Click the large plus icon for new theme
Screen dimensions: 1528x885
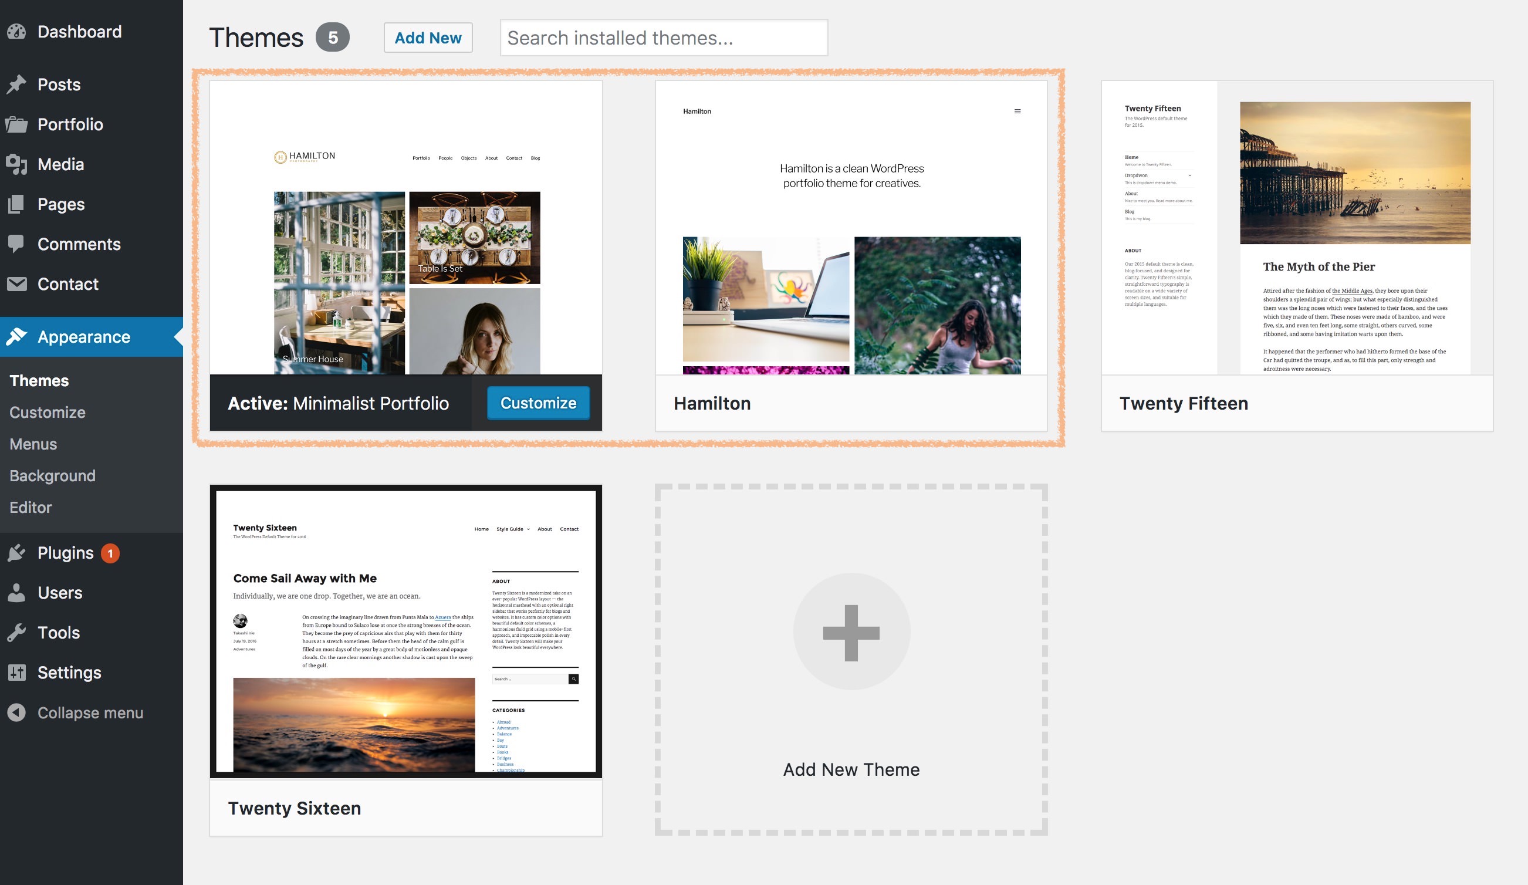pyautogui.click(x=851, y=632)
